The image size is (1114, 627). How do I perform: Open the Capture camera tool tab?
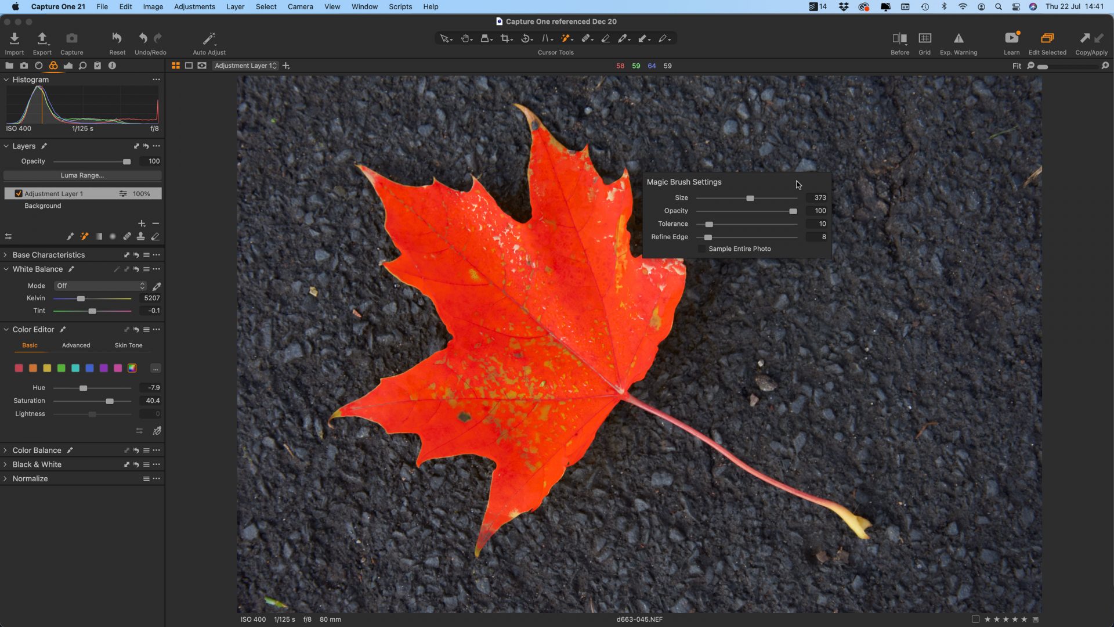(x=24, y=66)
